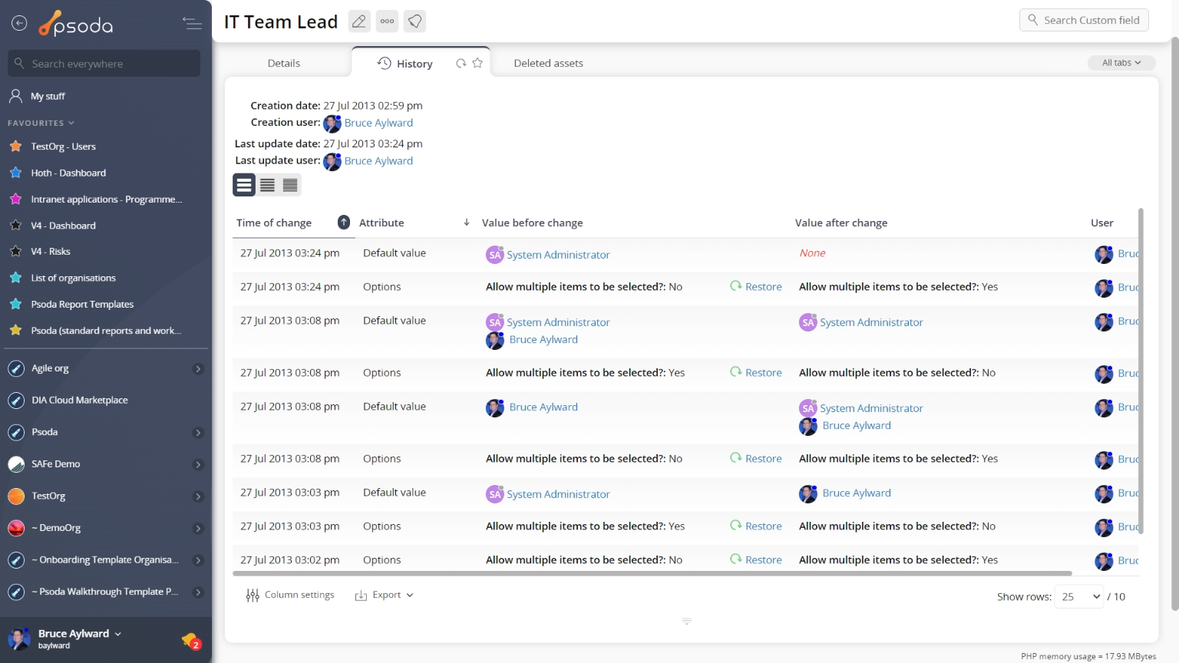Screen dimensions: 1179x663
Task: Open Column settings
Action: tap(290, 595)
